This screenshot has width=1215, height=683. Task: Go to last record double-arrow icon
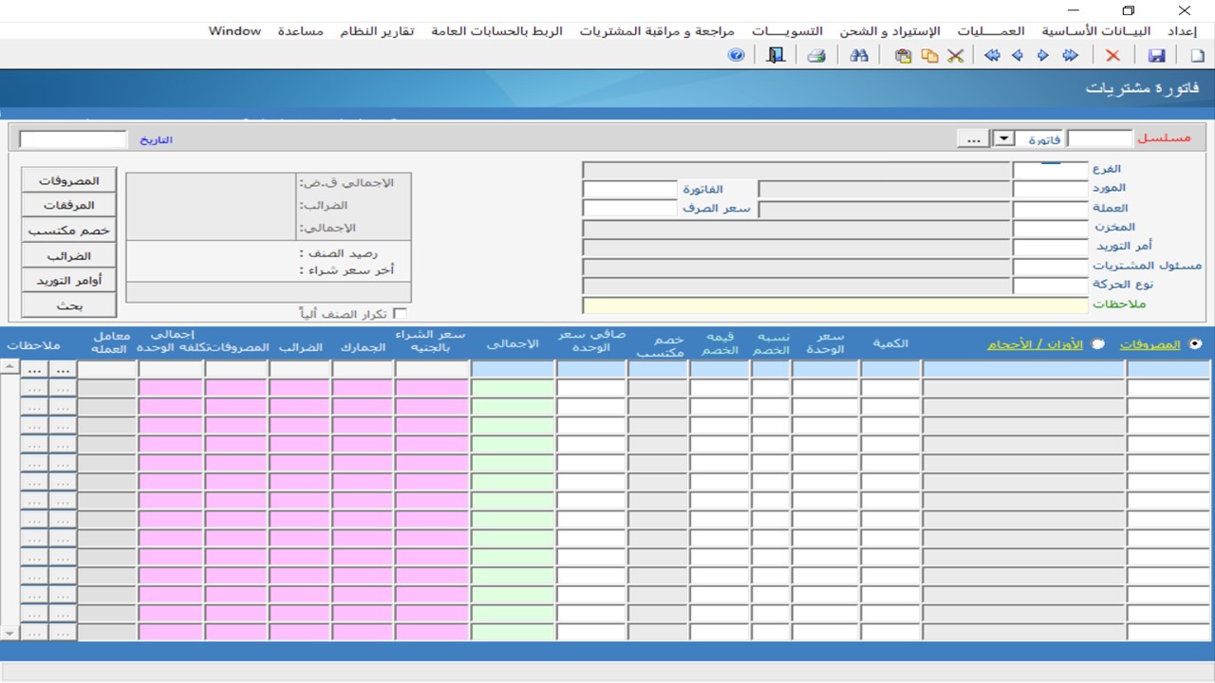pos(992,56)
